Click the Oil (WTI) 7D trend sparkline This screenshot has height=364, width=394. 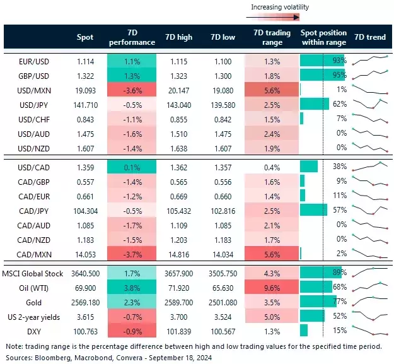tap(369, 287)
